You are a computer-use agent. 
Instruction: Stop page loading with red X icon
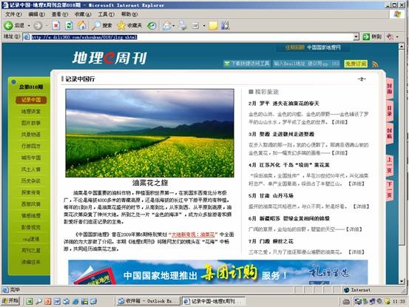[x=55, y=26]
